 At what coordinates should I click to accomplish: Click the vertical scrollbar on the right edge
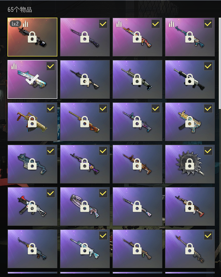pos(220,64)
